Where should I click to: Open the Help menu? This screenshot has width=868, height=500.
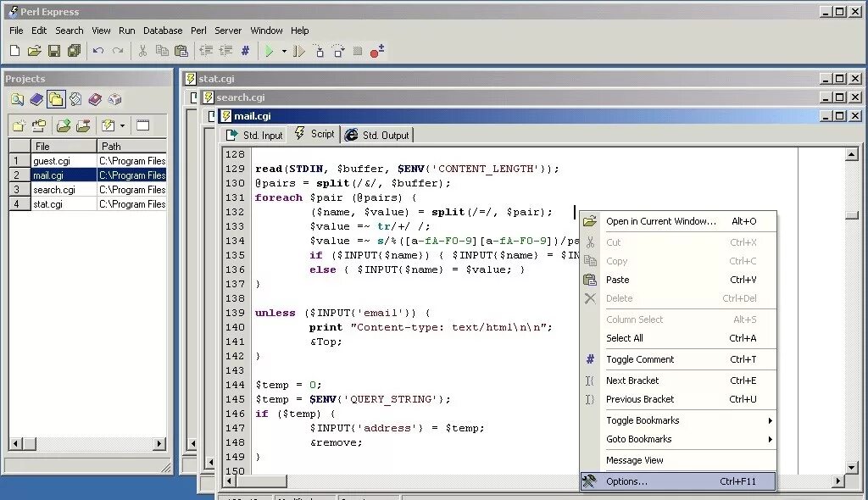click(x=299, y=31)
